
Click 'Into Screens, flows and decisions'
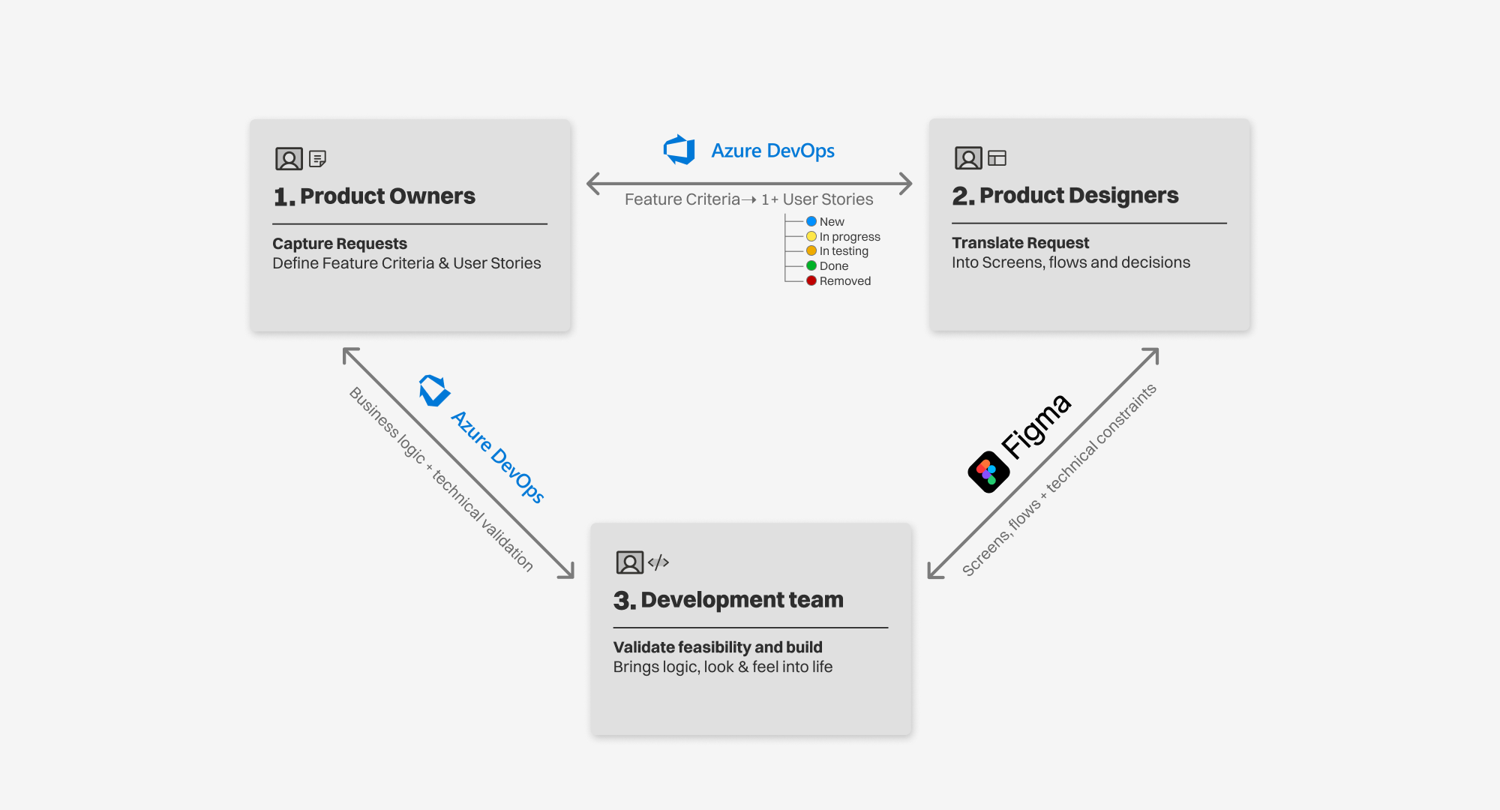click(x=1071, y=262)
